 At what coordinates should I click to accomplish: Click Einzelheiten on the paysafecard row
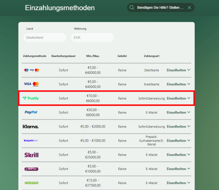178,141
